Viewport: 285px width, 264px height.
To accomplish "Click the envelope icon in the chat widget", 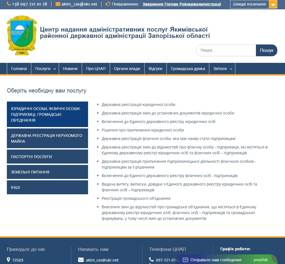I will [185, 260].
